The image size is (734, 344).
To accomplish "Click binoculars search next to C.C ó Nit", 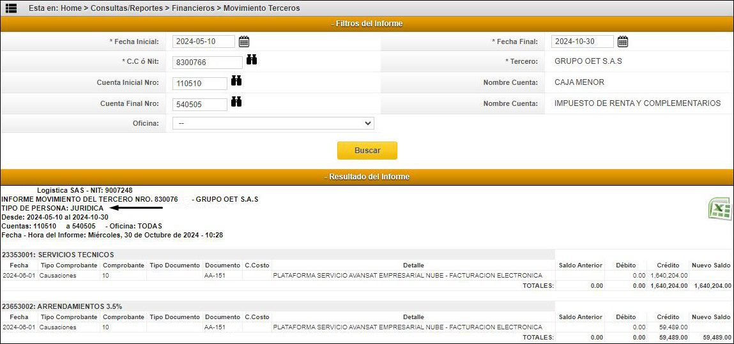I will coord(252,60).
